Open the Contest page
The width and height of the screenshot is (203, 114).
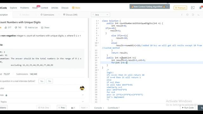point(44,8)
